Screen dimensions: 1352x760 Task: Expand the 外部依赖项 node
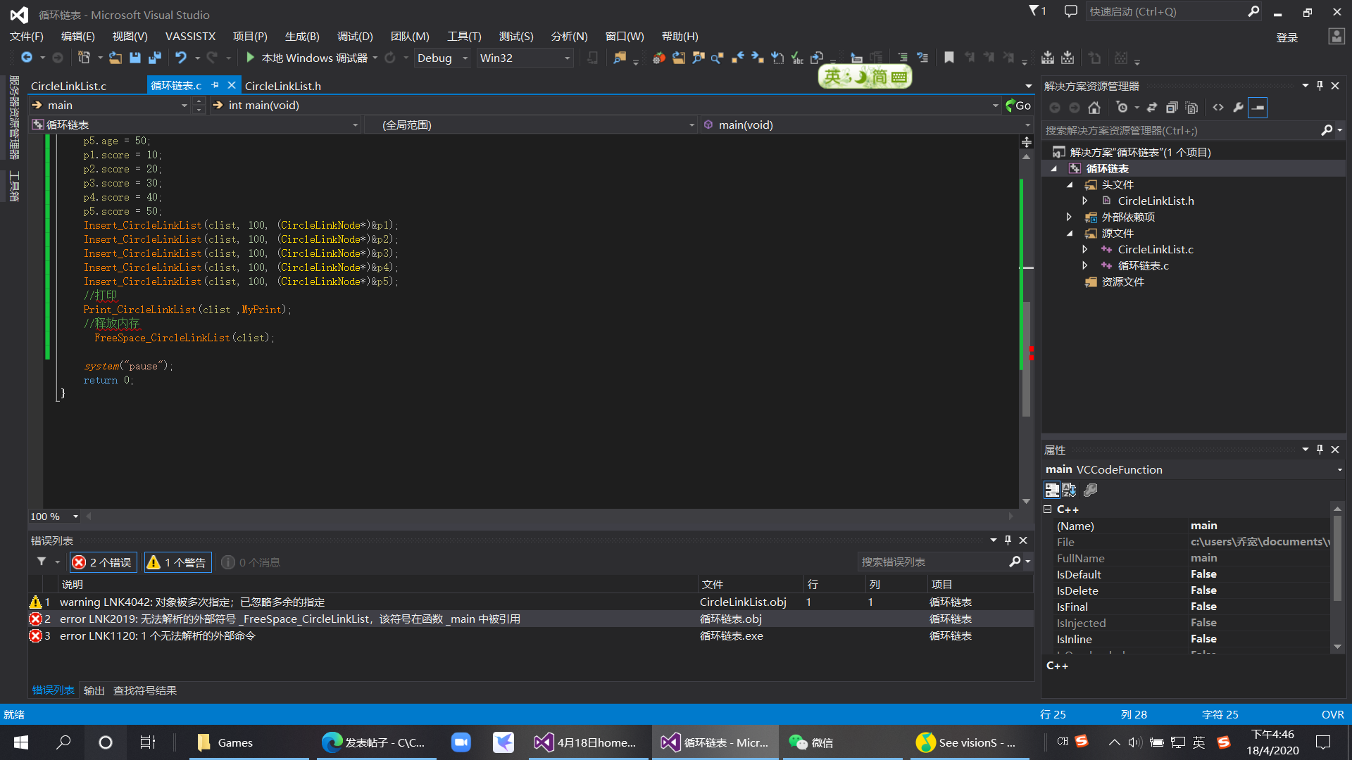pyautogui.click(x=1069, y=217)
